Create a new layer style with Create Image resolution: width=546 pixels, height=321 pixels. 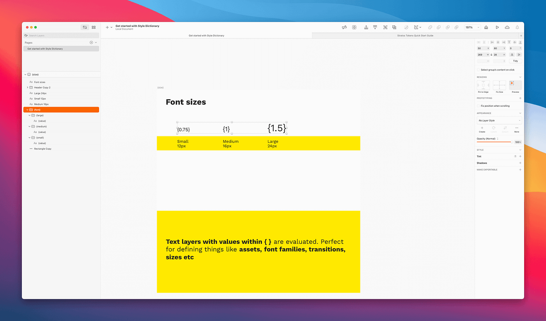click(482, 129)
